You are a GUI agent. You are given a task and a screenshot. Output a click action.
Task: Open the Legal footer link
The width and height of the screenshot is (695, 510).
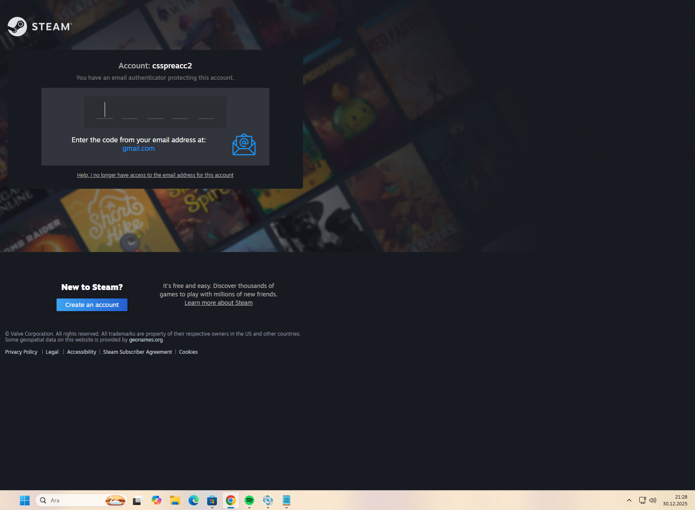(52, 352)
